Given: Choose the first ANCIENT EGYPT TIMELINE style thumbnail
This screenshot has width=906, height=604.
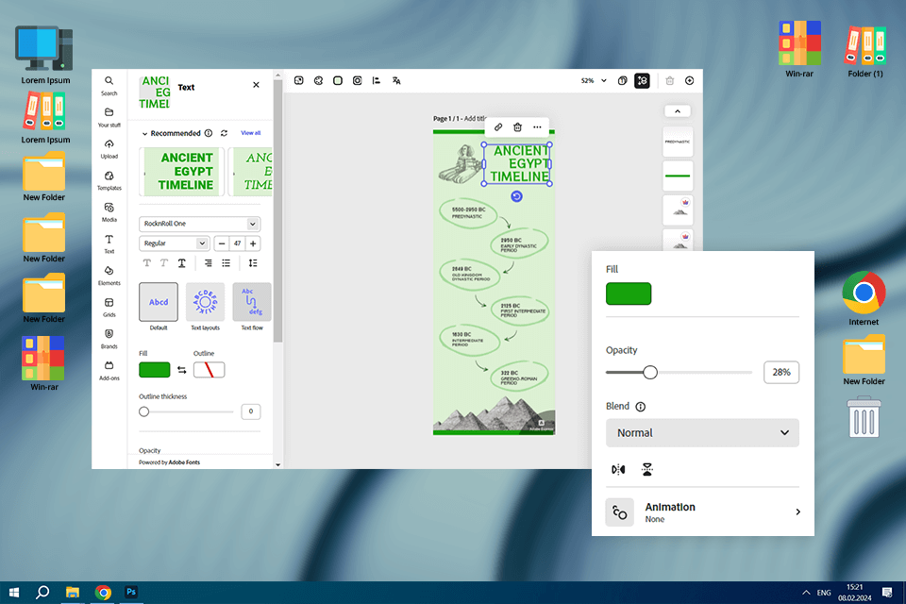Looking at the screenshot, I should tap(179, 172).
